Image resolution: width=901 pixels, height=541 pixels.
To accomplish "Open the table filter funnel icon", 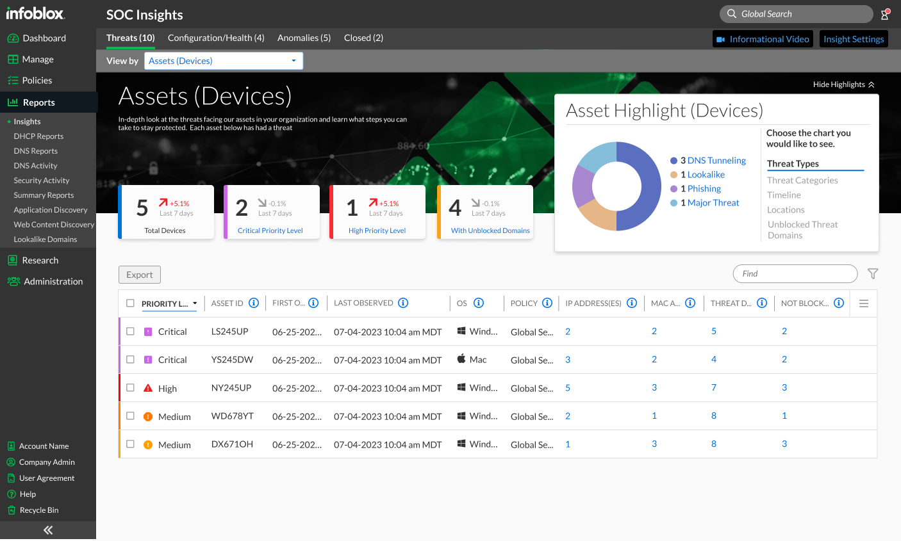I will click(x=873, y=274).
